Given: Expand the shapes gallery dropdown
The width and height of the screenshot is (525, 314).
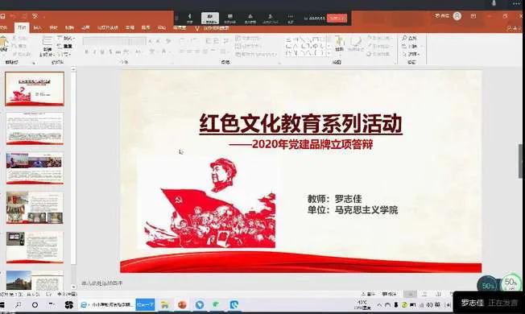Looking at the screenshot, I should pos(329,53).
